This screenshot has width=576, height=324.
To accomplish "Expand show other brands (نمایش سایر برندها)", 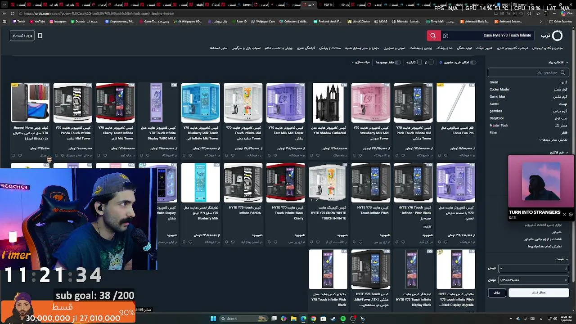I will (553, 140).
